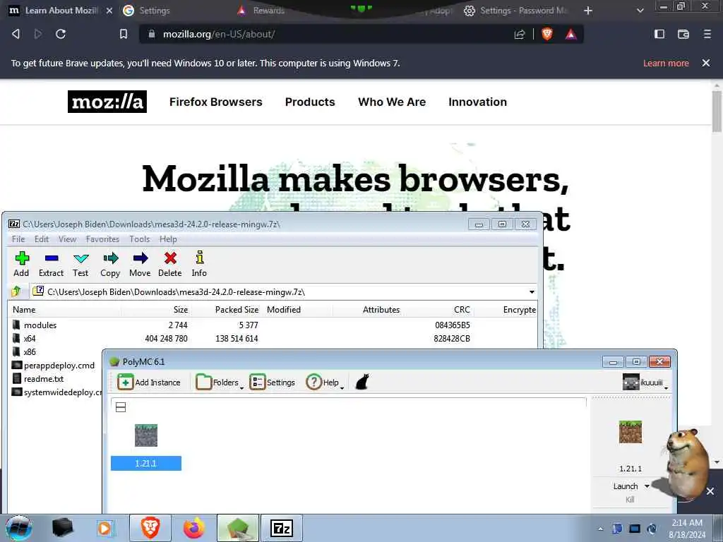Click the instance grass block icon in side panel
Image resolution: width=723 pixels, height=542 pixels.
(x=631, y=432)
